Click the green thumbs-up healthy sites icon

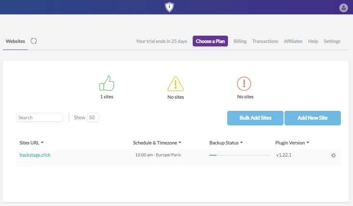[107, 83]
